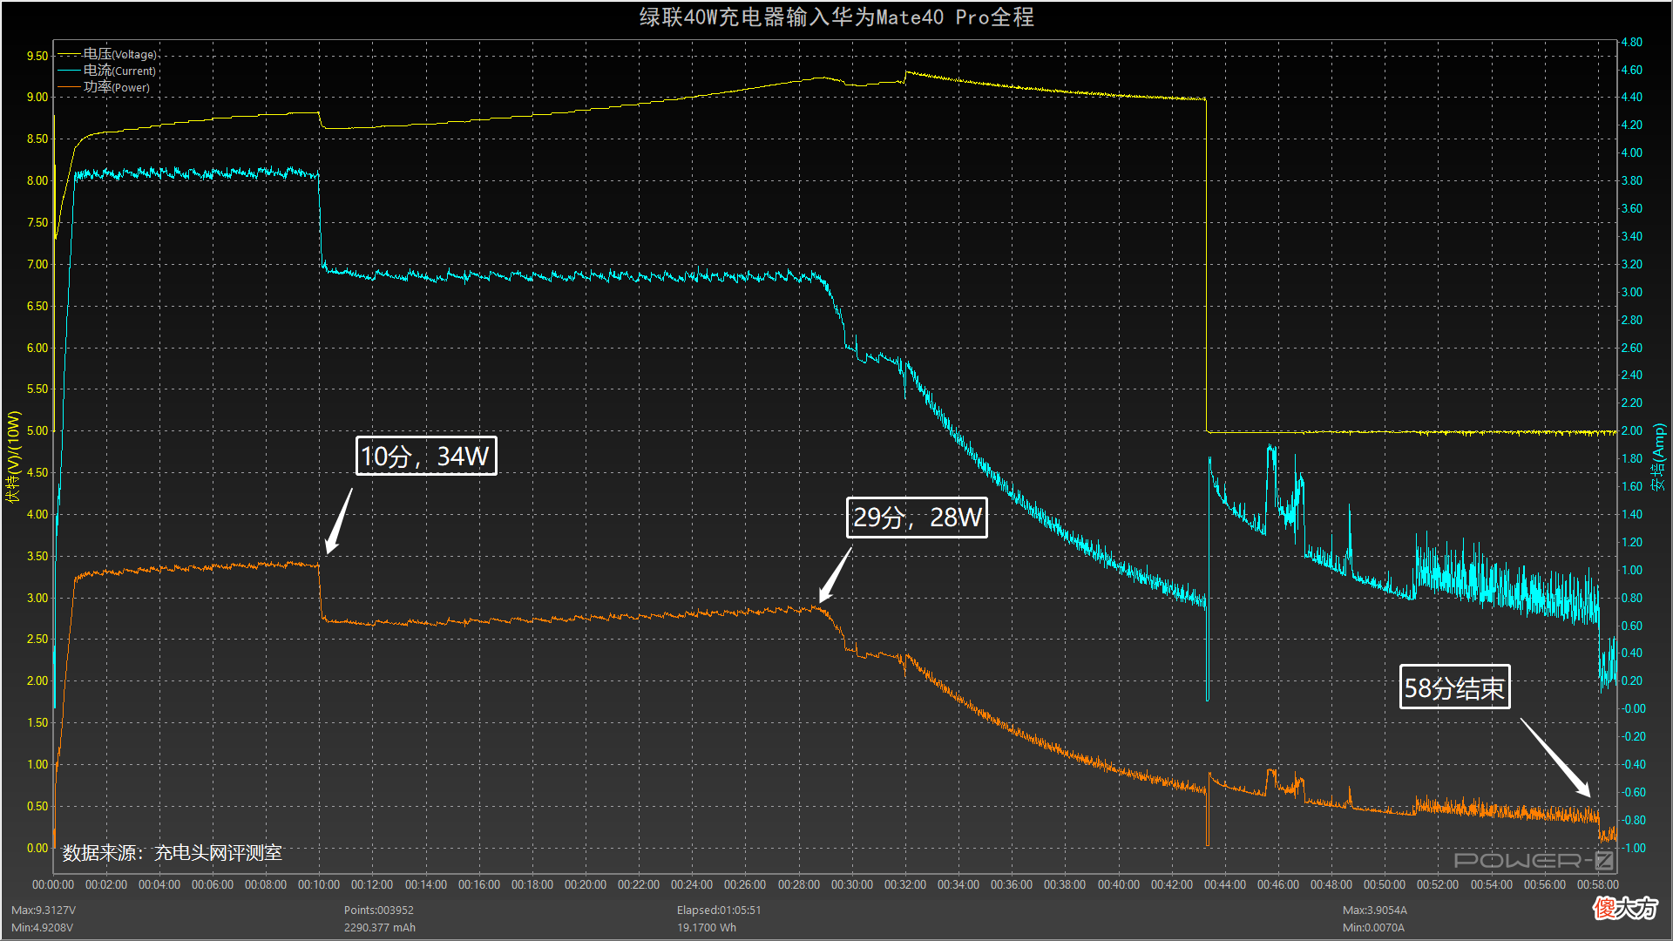Image resolution: width=1673 pixels, height=941 pixels.
Task: Click the 00:20:00 time axis label
Action: point(586,885)
